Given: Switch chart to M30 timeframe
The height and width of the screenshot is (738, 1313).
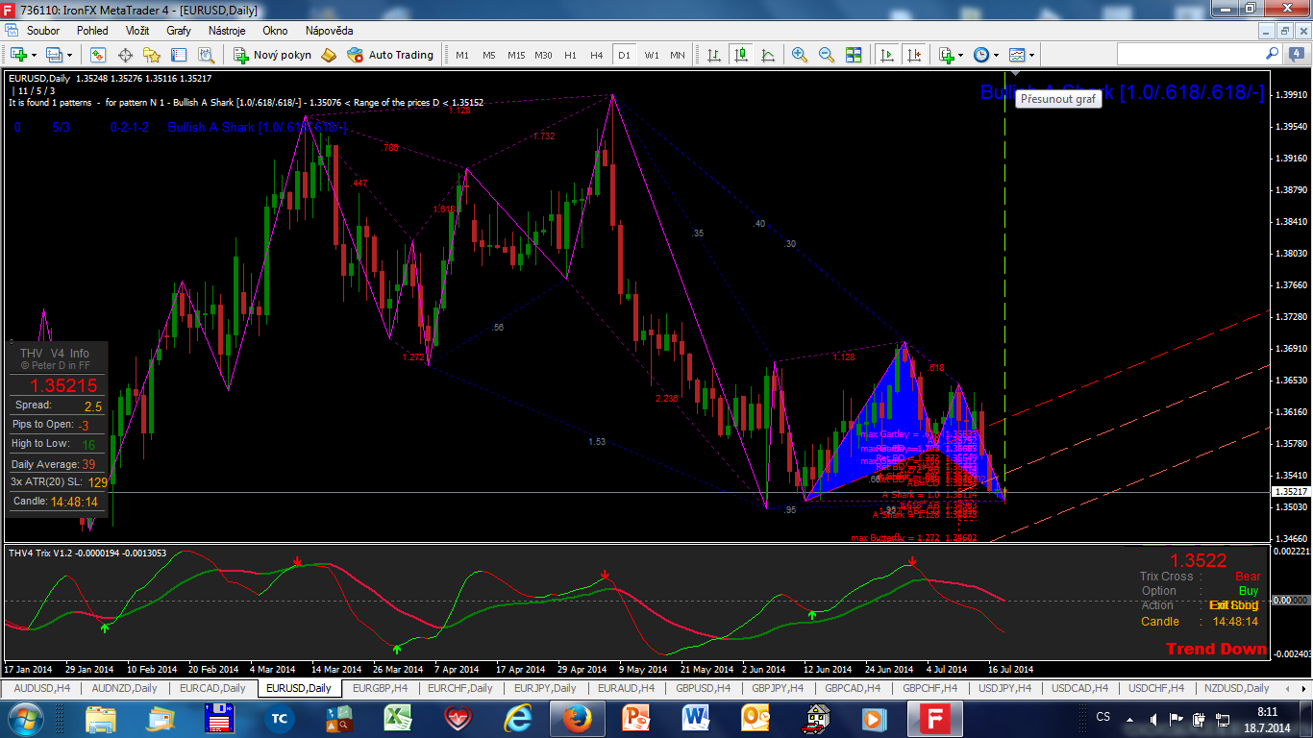Looking at the screenshot, I should [x=543, y=55].
